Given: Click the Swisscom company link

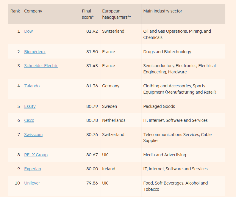Looking at the screenshot, I should point(33,135).
